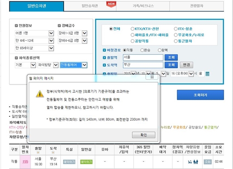Click 조회 next to departure station
This screenshot has width=233, height=169.
171,58
